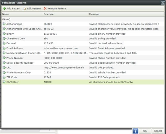Select the Binary pattern name
The width and height of the screenshot is (166, 134).
10,34
